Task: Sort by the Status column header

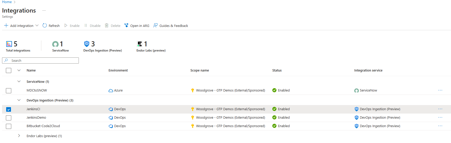Action: (x=277, y=70)
